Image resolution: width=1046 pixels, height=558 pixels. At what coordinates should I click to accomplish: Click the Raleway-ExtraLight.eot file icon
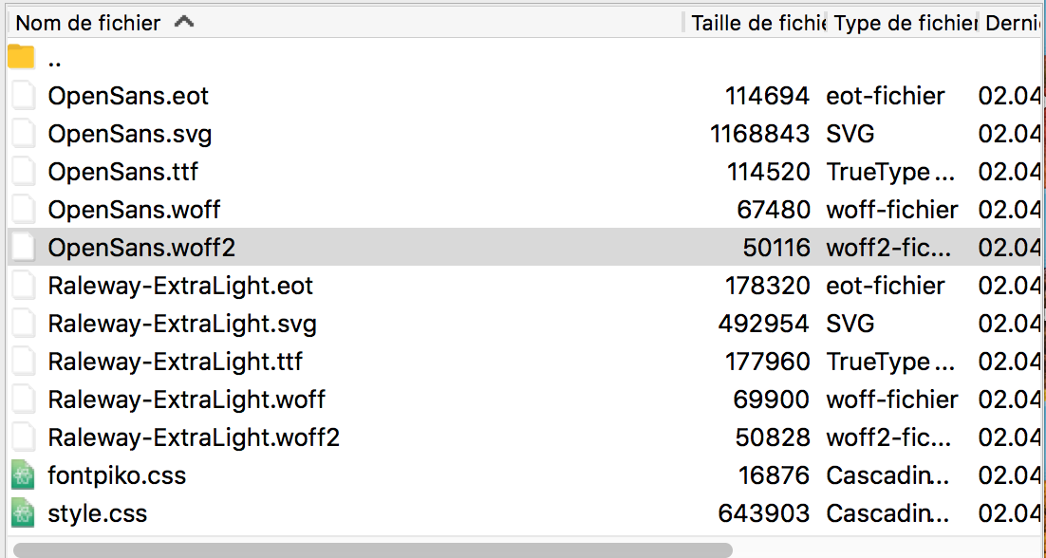(x=22, y=286)
